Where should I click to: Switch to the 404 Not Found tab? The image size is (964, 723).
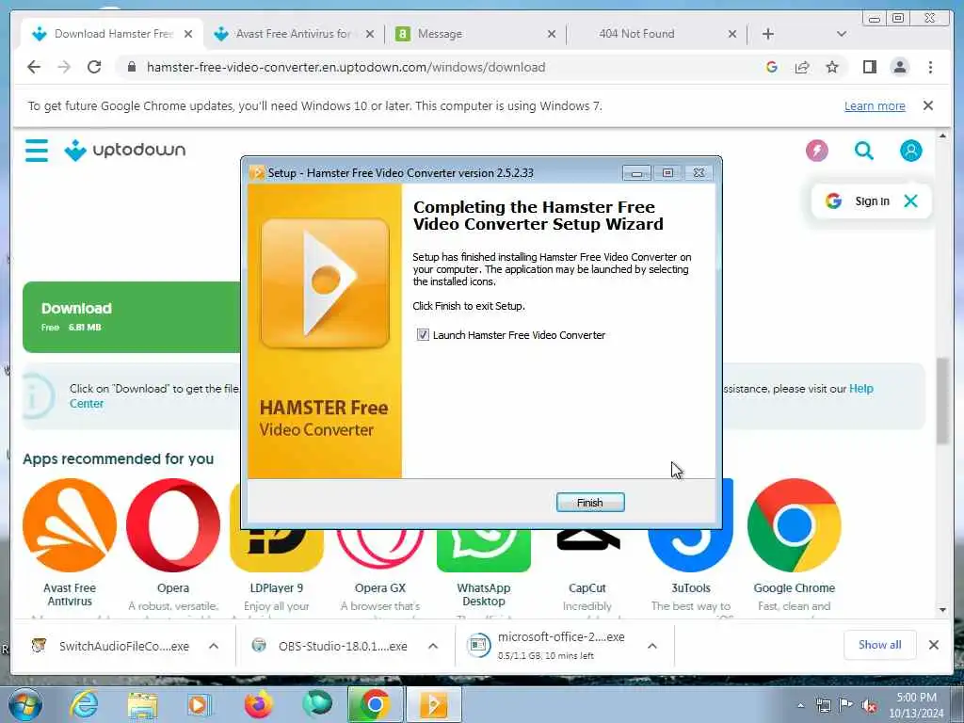(x=636, y=34)
